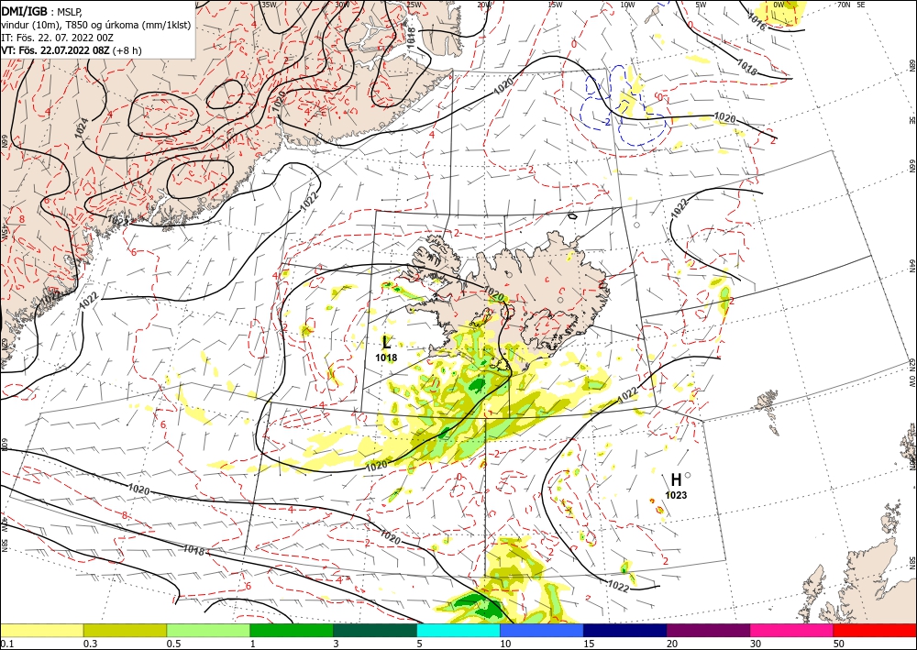
Task: Click the yellow 0.1–0.3 mm legend swatch
Action: (x=42, y=630)
